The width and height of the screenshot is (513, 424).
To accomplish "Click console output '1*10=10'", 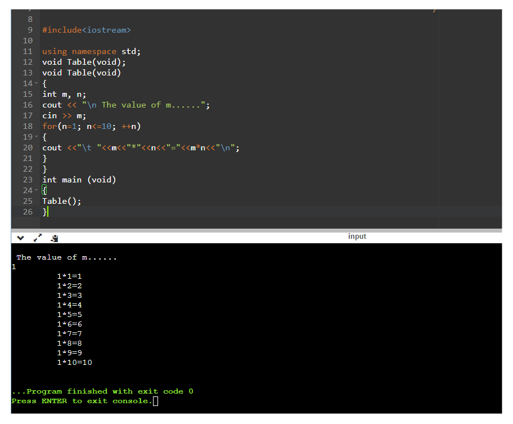I will point(75,363).
